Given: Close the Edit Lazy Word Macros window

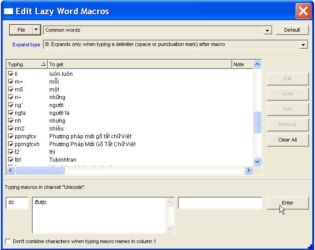Looking at the screenshot, I should [303, 11].
